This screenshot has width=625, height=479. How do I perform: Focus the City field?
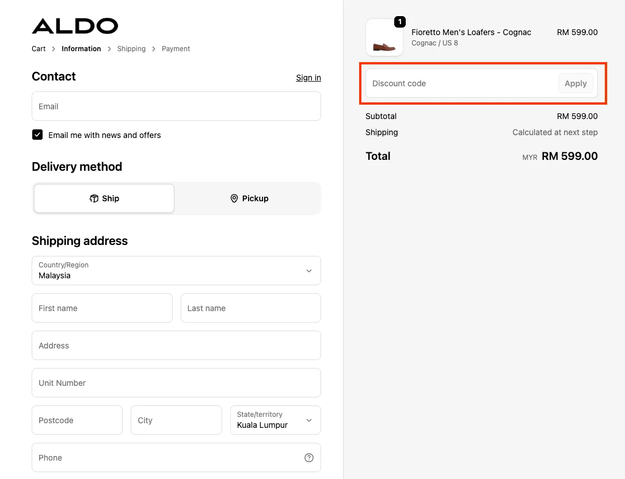176,420
